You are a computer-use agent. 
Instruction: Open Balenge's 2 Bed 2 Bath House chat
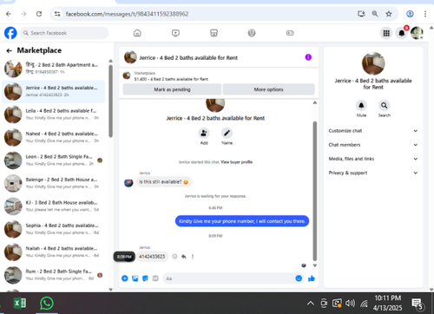point(53,183)
